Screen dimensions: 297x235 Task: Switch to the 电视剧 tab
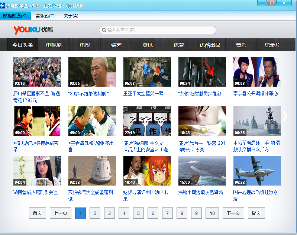coord(54,45)
